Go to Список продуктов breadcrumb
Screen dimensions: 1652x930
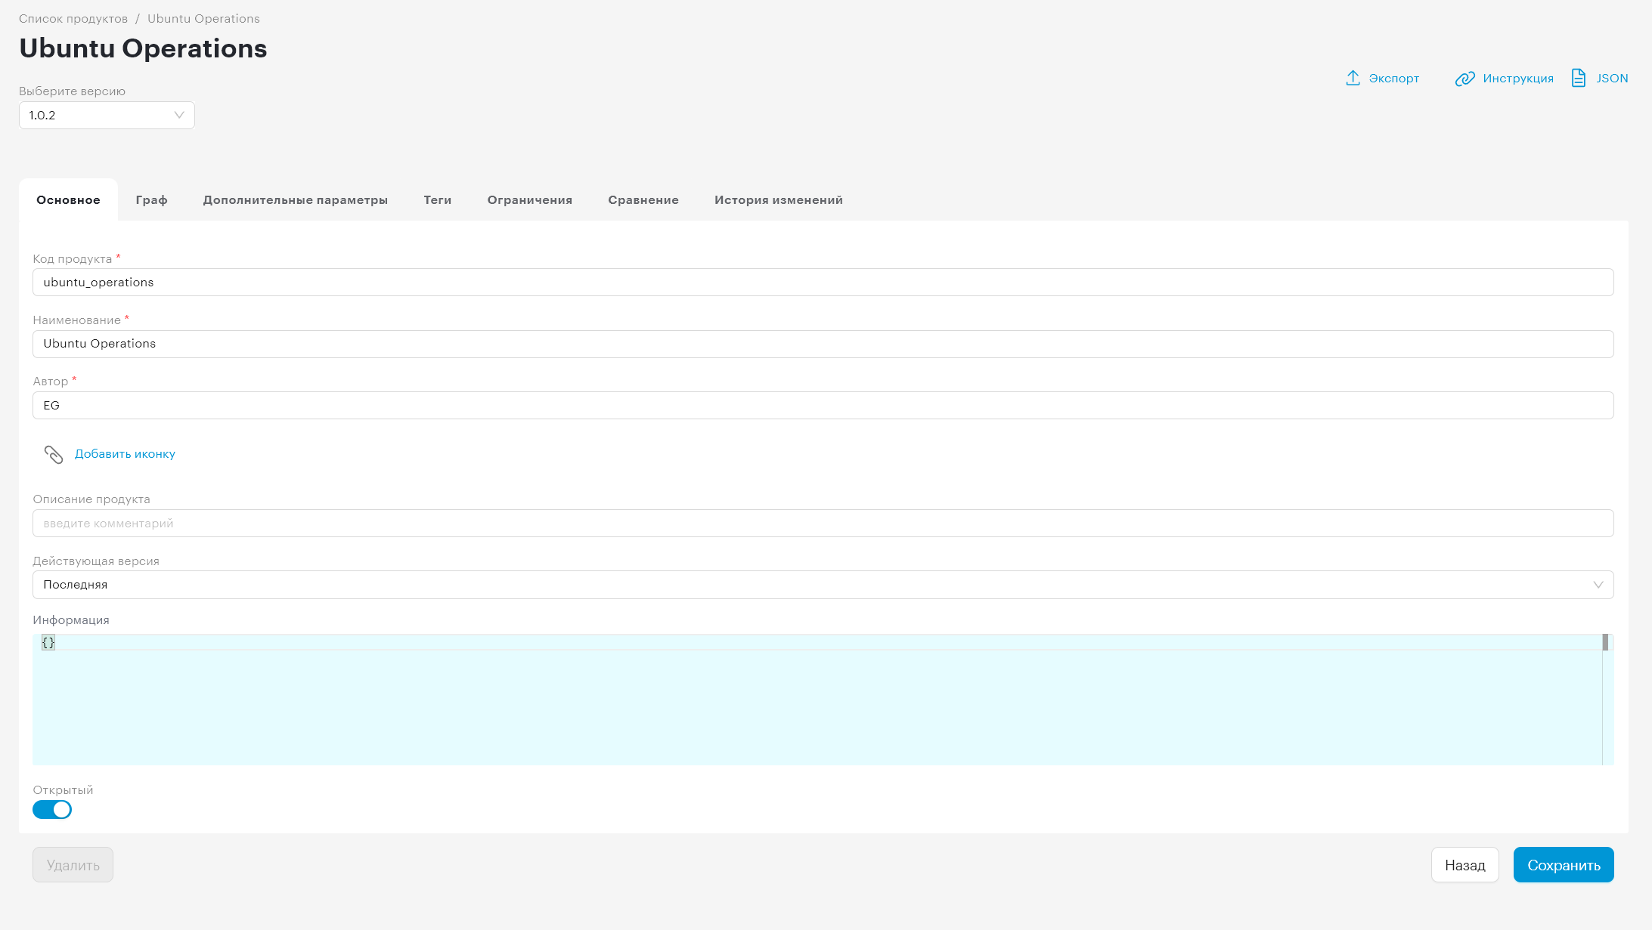tap(73, 19)
